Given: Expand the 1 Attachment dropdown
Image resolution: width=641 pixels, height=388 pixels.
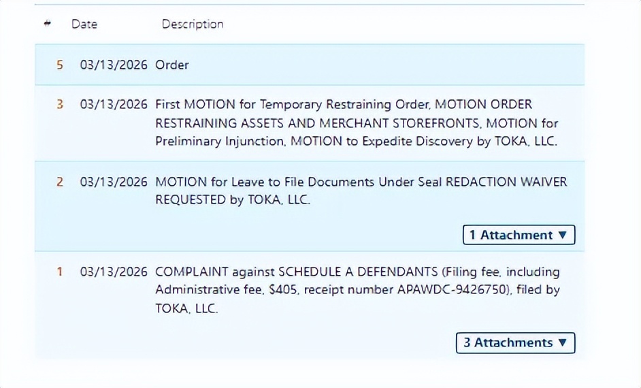Looking at the screenshot, I should 519,235.
